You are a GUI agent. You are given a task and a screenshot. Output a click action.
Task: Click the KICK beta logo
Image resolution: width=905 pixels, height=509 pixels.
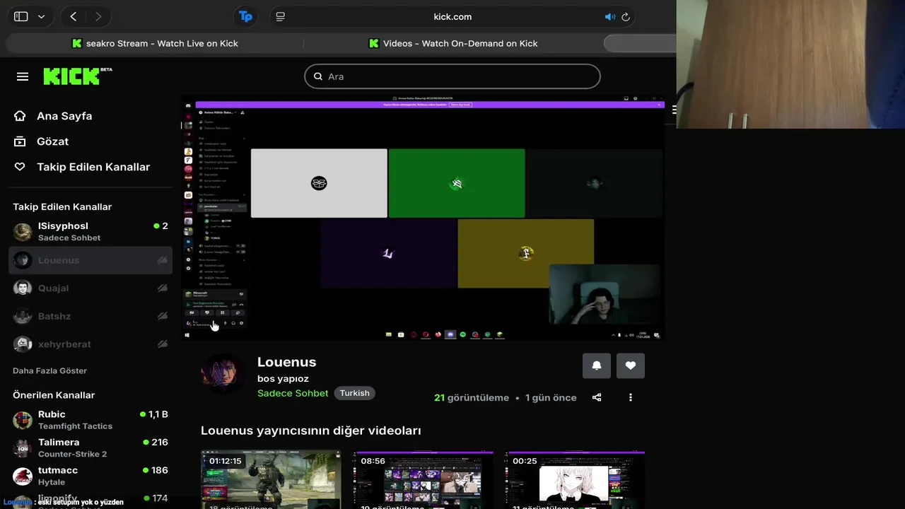pyautogui.click(x=77, y=76)
